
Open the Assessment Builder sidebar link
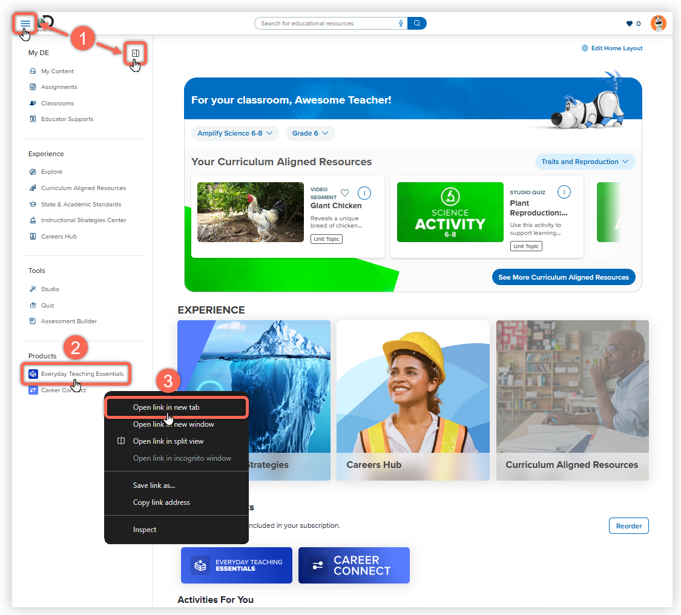[x=68, y=321]
